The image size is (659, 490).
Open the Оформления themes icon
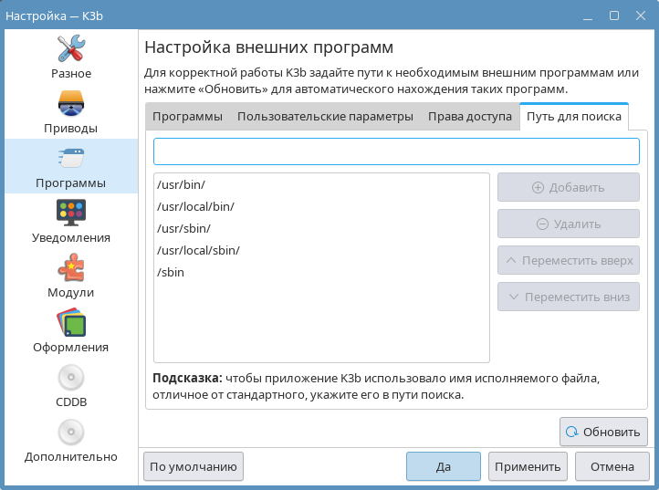(x=71, y=321)
